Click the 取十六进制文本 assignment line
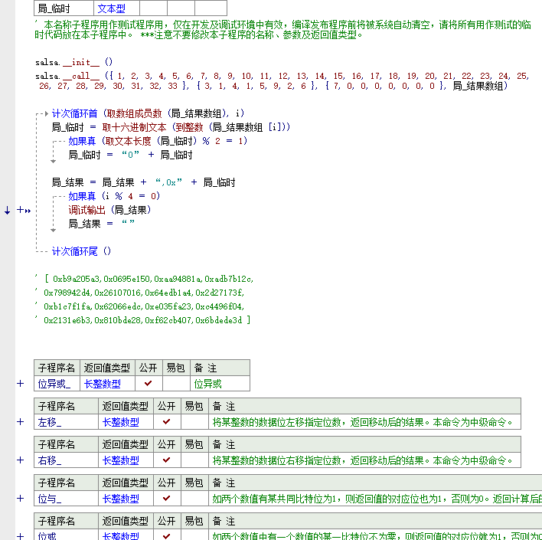 171,127
